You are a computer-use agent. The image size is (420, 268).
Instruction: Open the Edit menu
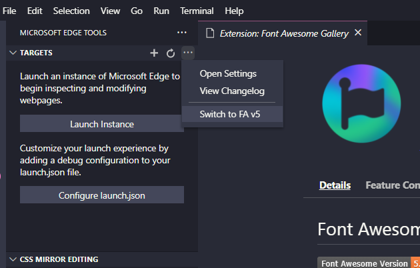(x=35, y=11)
